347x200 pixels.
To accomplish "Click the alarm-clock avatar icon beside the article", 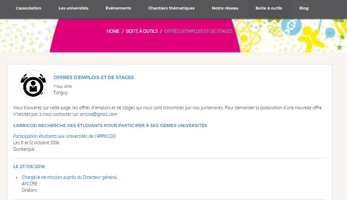I will (x=33, y=85).
